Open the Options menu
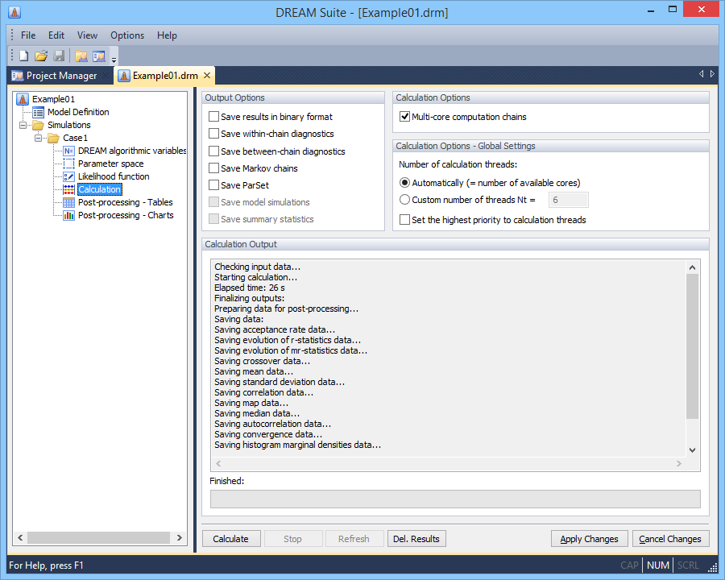Image resolution: width=725 pixels, height=580 pixels. click(127, 35)
